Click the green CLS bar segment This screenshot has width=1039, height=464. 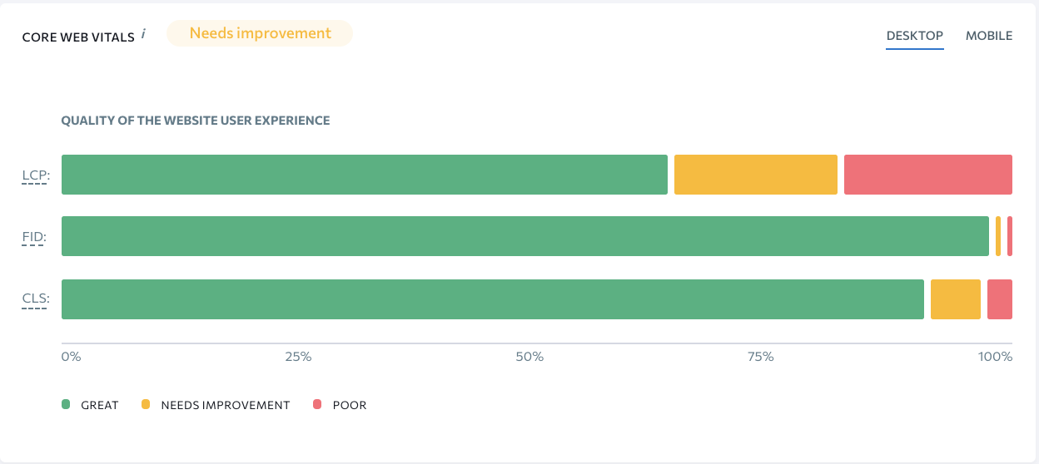pyautogui.click(x=493, y=299)
